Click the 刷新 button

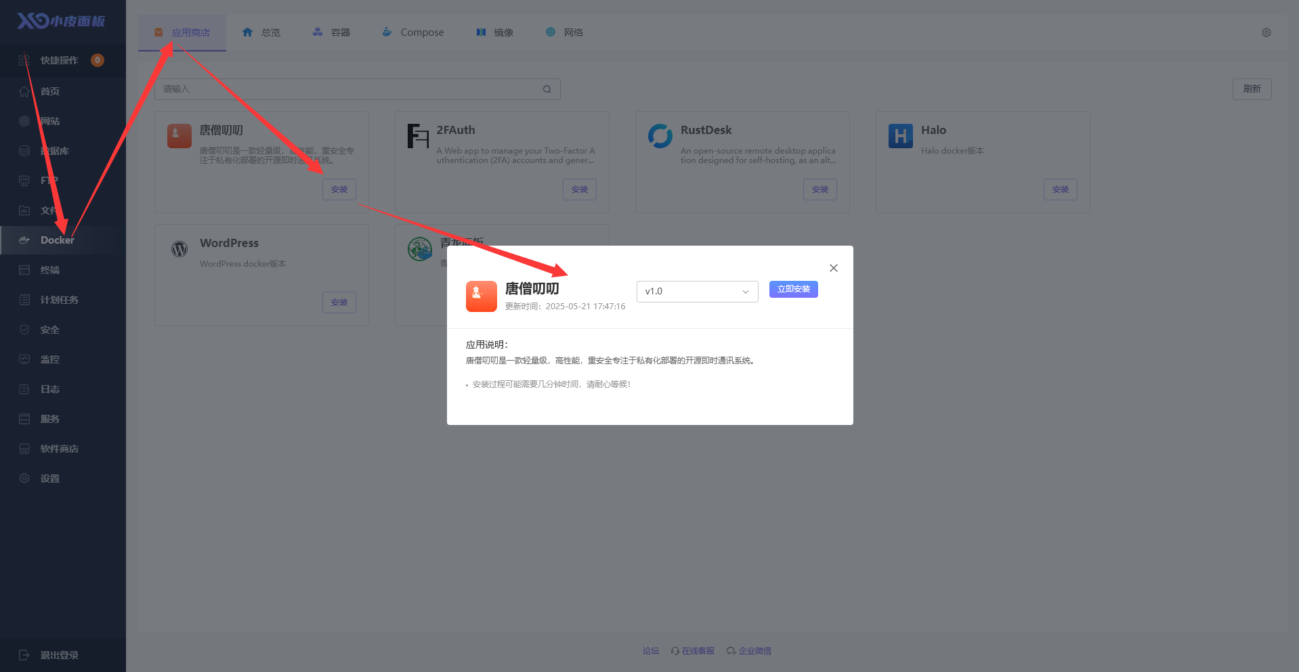pyautogui.click(x=1252, y=89)
